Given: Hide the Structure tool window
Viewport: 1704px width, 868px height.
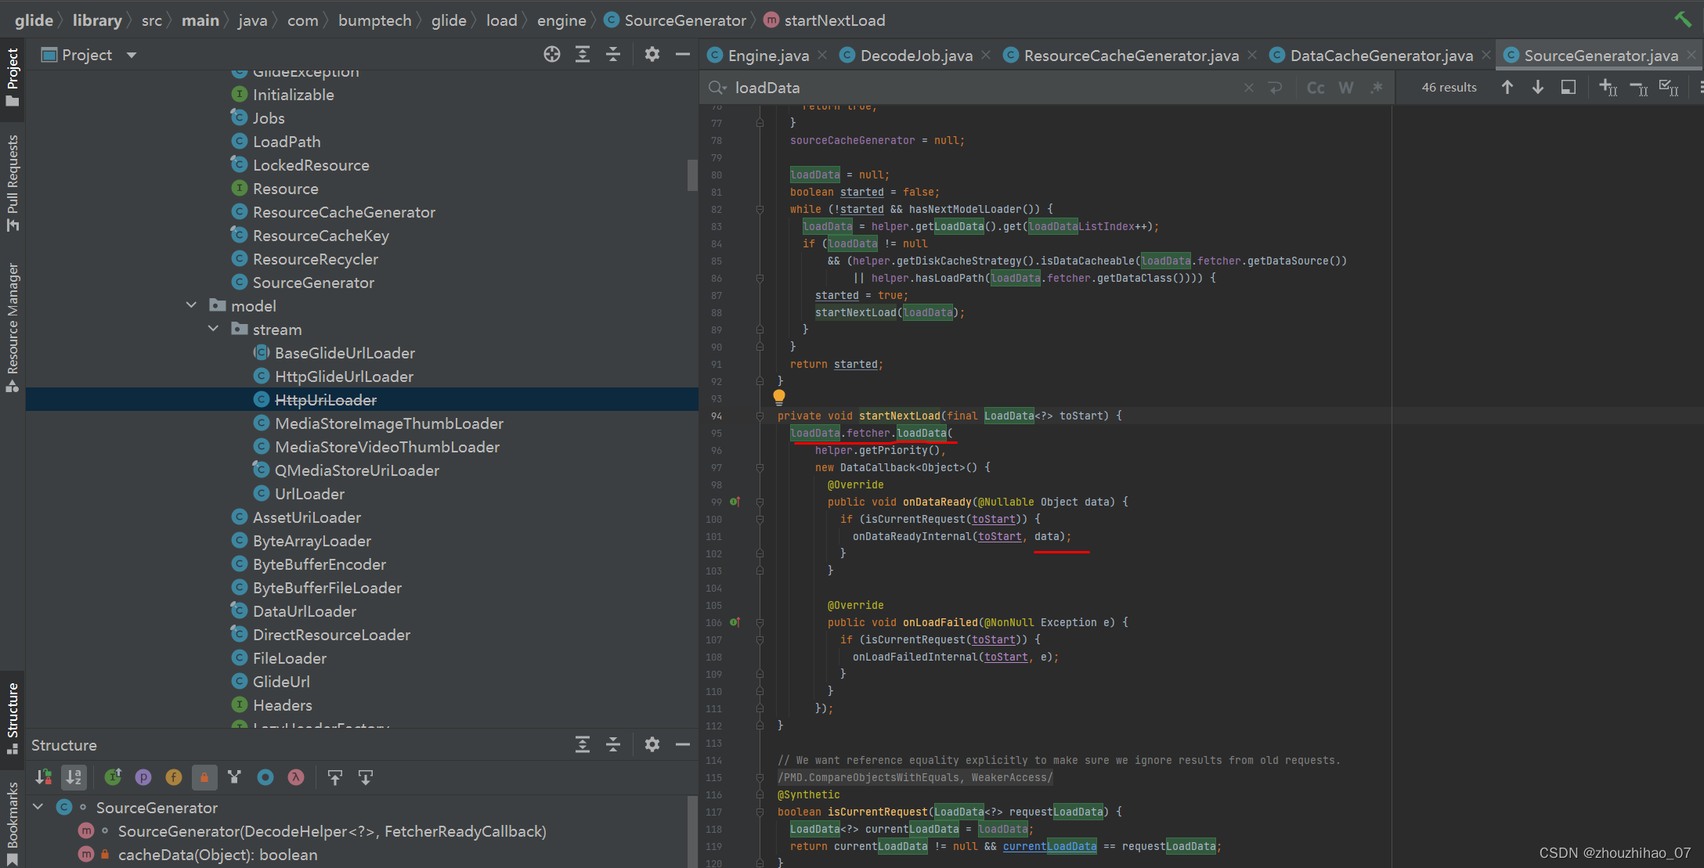Looking at the screenshot, I should click(x=683, y=744).
